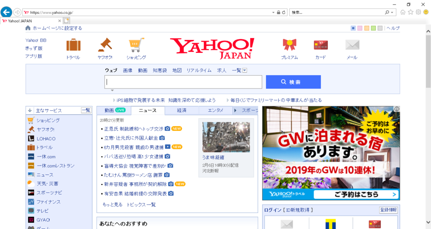Switch to the エンタメ tab

click(x=215, y=110)
